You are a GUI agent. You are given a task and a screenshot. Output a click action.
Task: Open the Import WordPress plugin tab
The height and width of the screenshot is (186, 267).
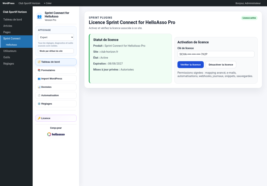(56, 78)
